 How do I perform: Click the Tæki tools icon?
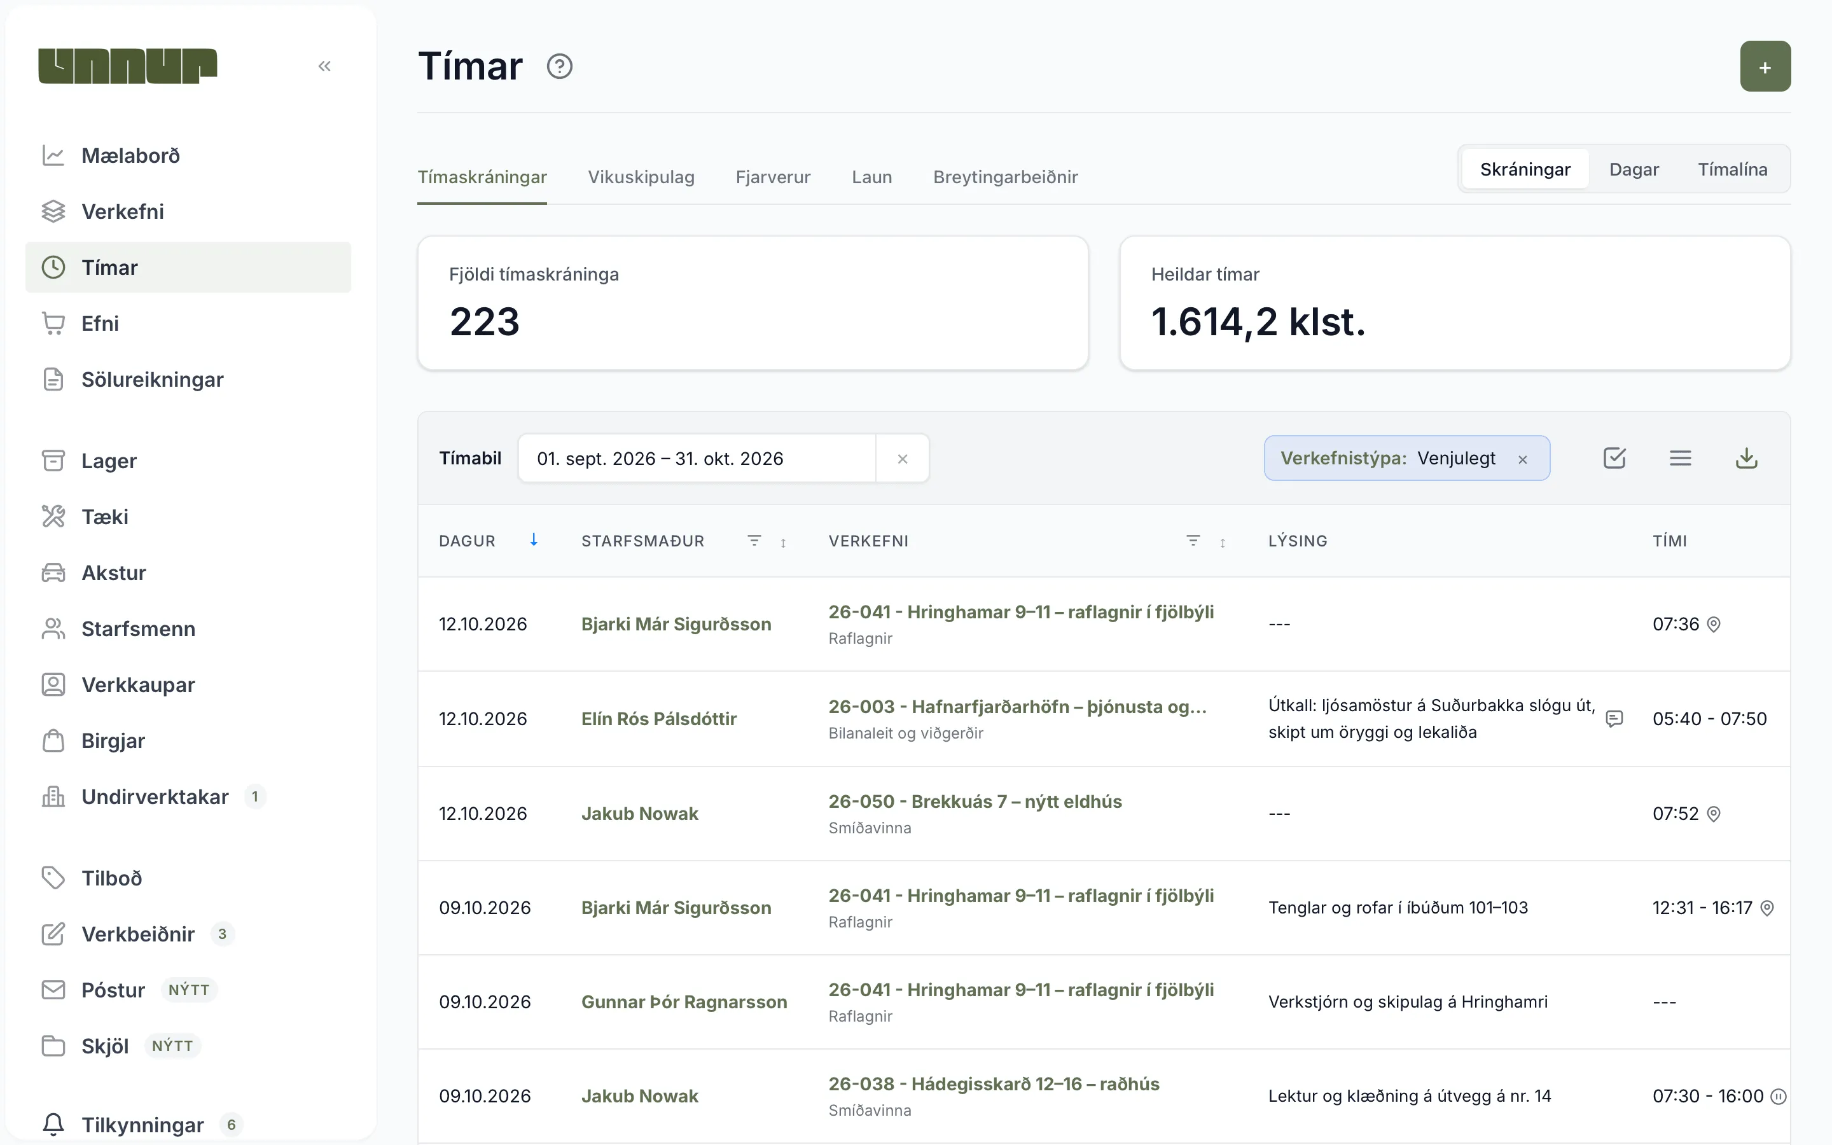click(53, 517)
